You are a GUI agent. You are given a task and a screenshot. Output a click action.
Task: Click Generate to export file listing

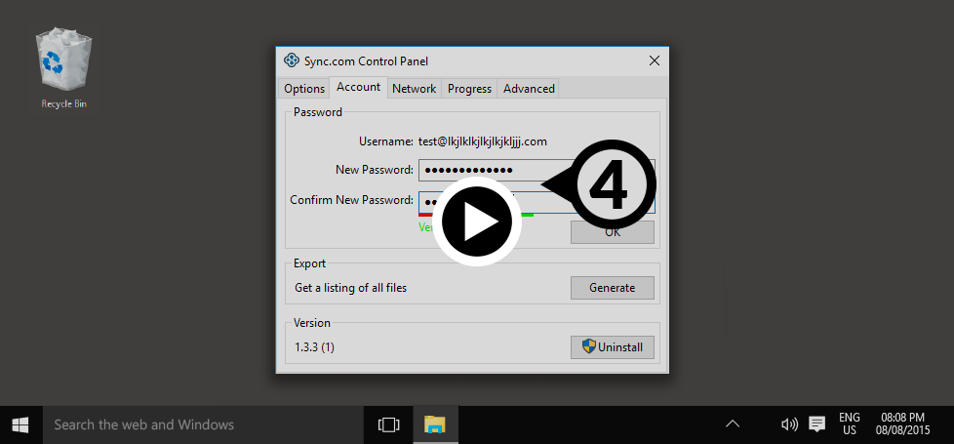pos(612,288)
